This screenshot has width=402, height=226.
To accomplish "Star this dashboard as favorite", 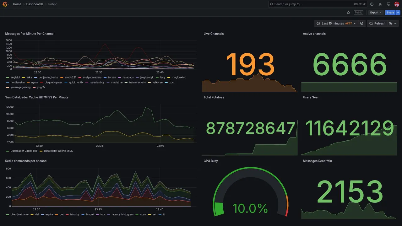I will coord(348,13).
